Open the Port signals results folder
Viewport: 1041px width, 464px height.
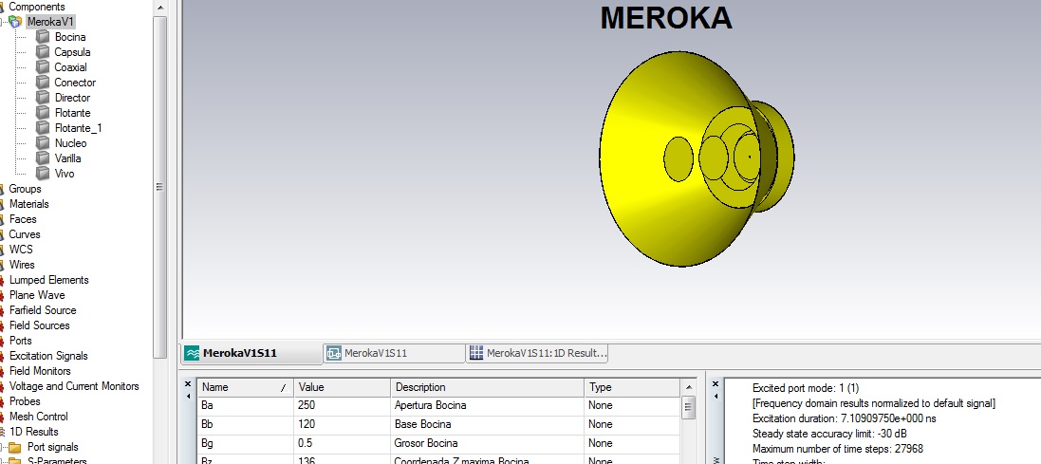[x=52, y=448]
